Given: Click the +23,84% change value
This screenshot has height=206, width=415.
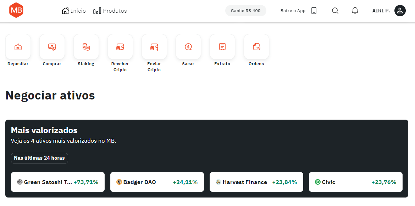Looking at the screenshot, I should pos(284,182).
